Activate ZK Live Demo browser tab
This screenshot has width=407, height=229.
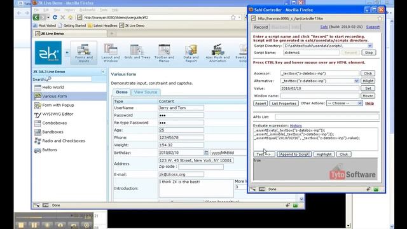[x=69, y=34]
